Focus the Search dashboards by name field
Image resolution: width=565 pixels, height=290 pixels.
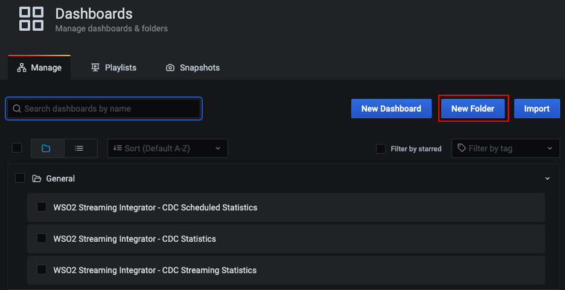(104, 109)
